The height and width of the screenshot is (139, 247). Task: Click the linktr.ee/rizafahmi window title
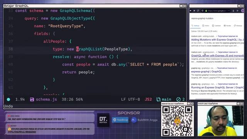tap(208, 103)
